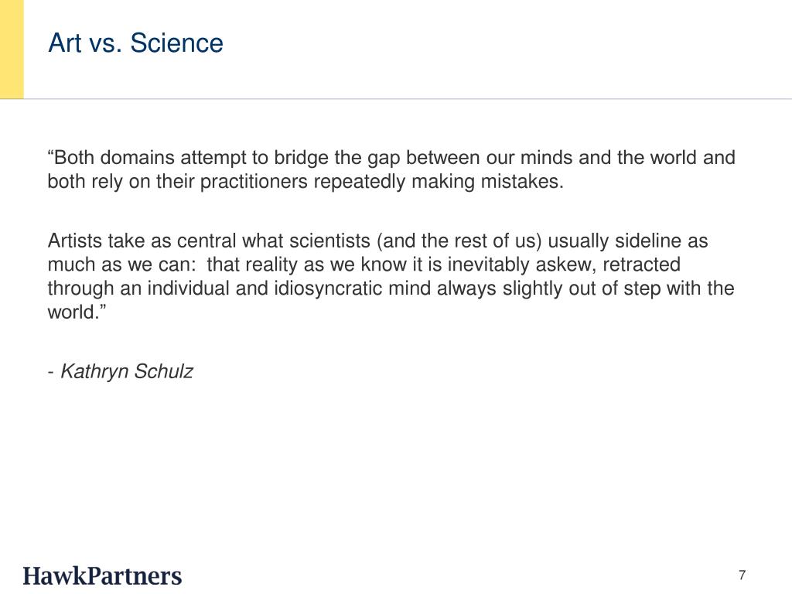Viewport: 792px width, 594px height.
Task: Select the phrase "(and the rest of us)"
Action: pyautogui.click(x=459, y=241)
